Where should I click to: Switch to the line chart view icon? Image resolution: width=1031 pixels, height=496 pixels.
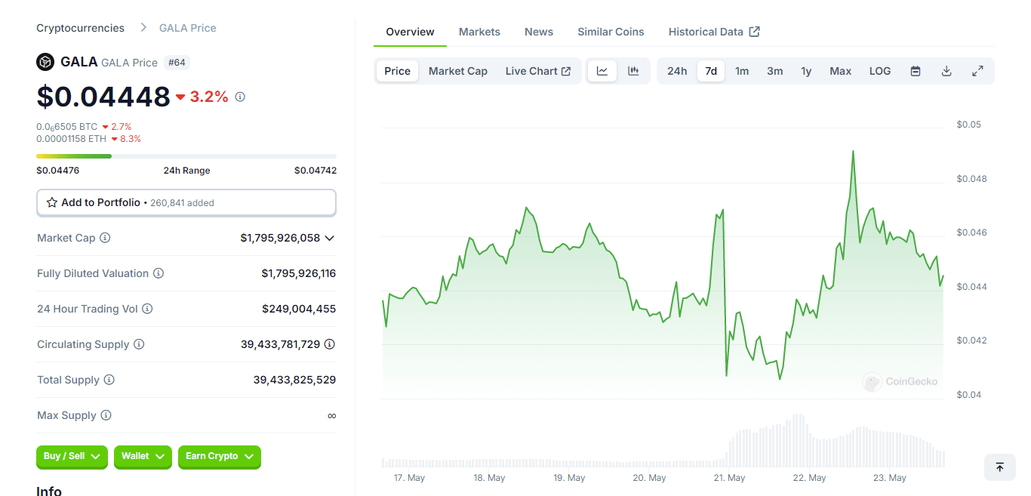coord(602,71)
